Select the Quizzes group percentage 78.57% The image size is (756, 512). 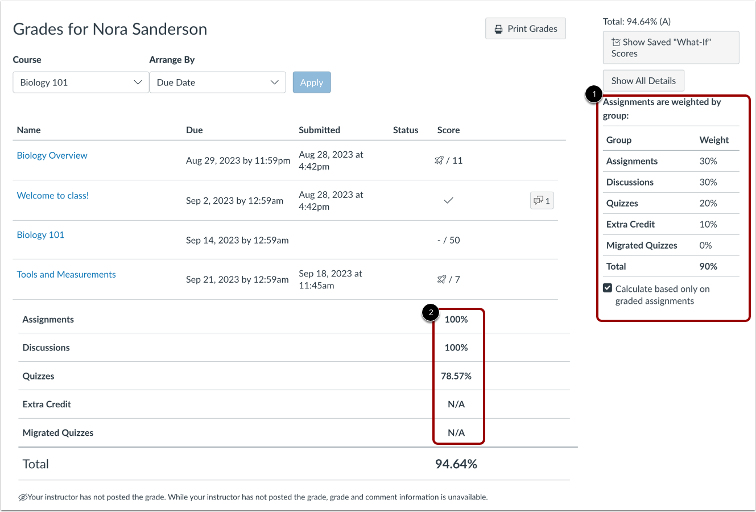tap(457, 375)
